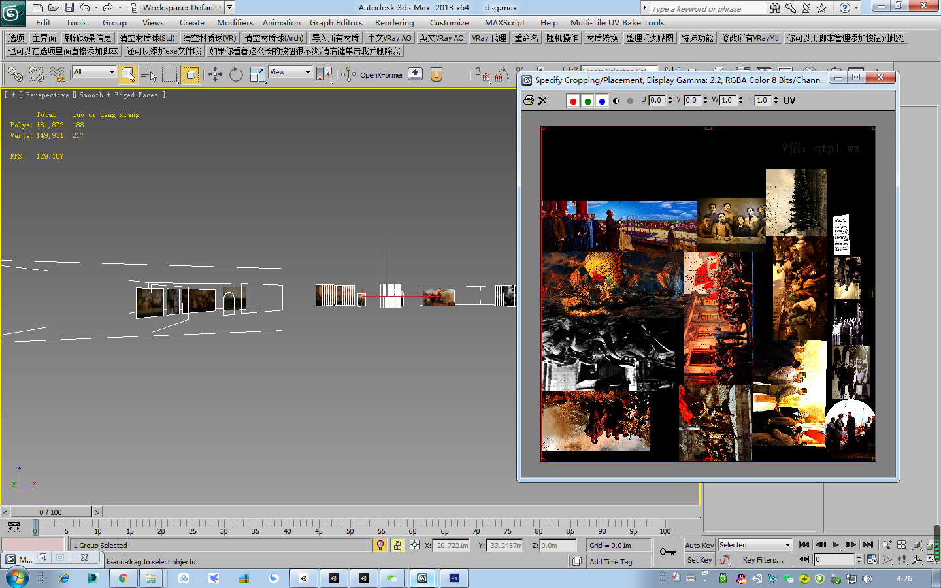Viewport: 941px width, 588px height.
Task: Click the Time Configuration icon
Action: coord(872,559)
